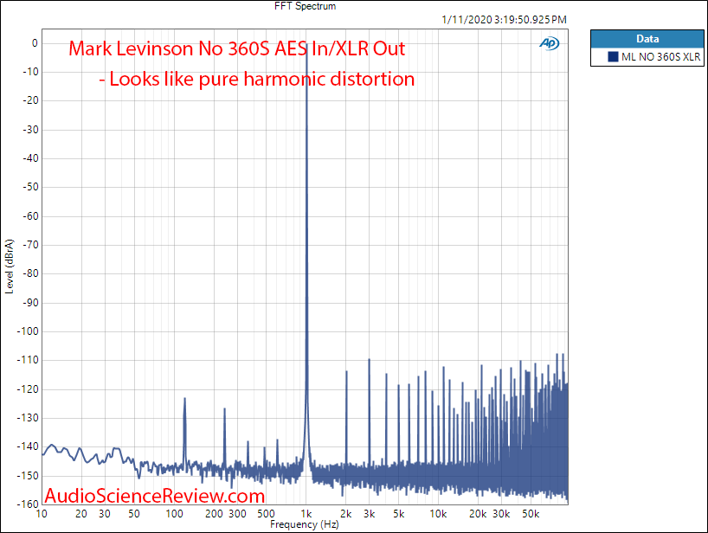Image resolution: width=708 pixels, height=533 pixels.
Task: Click the -50 level axis tick label
Action: click(30, 187)
